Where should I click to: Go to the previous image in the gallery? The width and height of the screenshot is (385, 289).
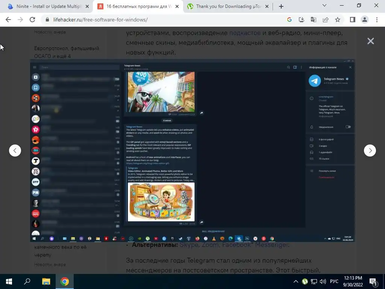pyautogui.click(x=15, y=151)
